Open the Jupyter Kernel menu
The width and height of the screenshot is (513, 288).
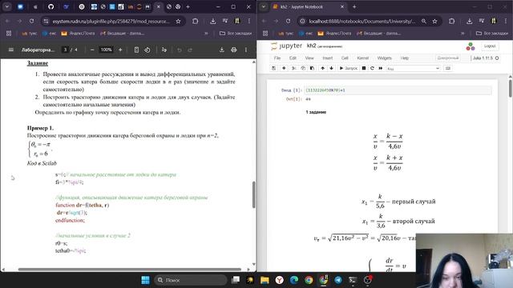[363, 58]
